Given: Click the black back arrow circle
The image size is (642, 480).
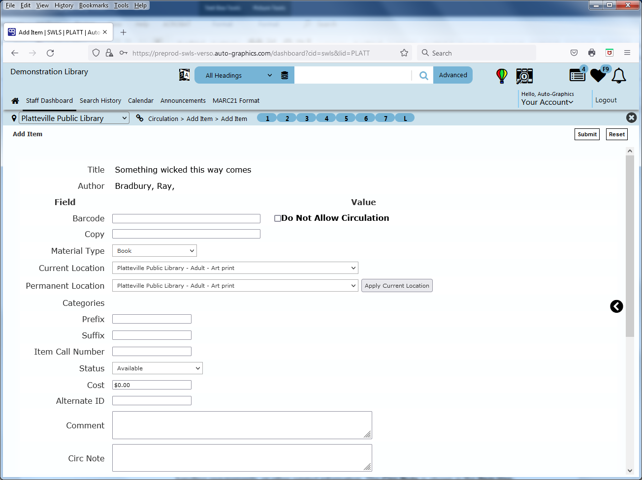Looking at the screenshot, I should [x=616, y=306].
